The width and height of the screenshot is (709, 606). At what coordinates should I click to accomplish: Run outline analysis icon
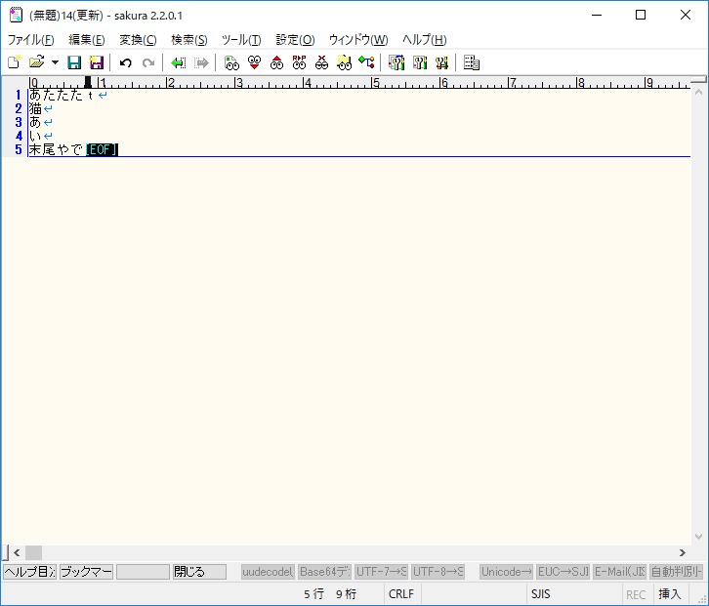click(367, 62)
